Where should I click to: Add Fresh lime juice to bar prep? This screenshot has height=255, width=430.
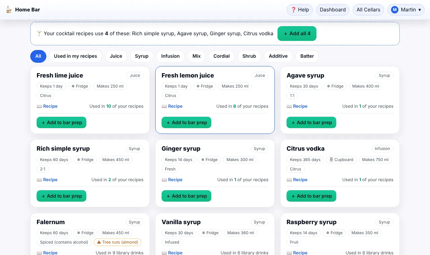pos(61,122)
